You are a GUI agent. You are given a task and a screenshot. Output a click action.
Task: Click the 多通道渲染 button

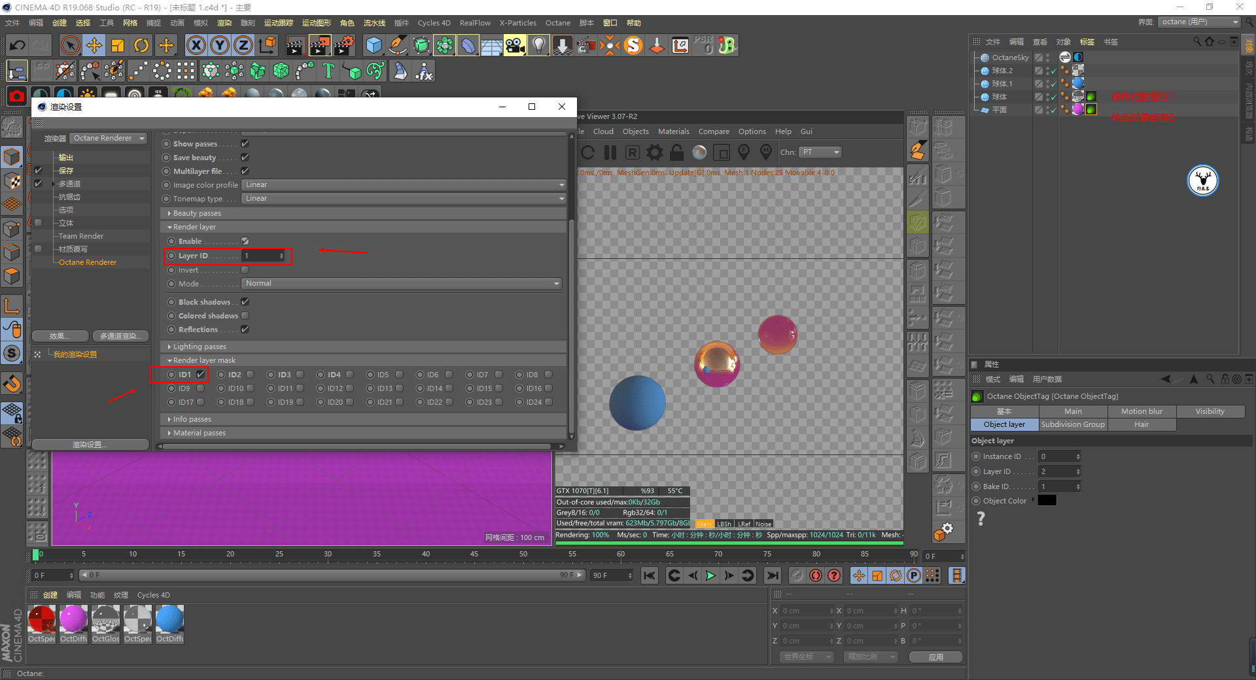tap(120, 336)
